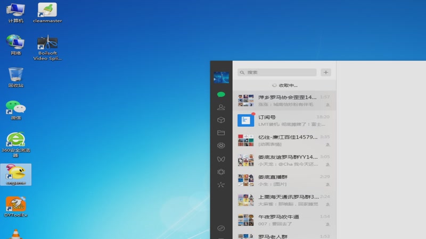Open the Mini Programs icon at sidebar bottom
The image size is (426, 239).
pyautogui.click(x=221, y=228)
